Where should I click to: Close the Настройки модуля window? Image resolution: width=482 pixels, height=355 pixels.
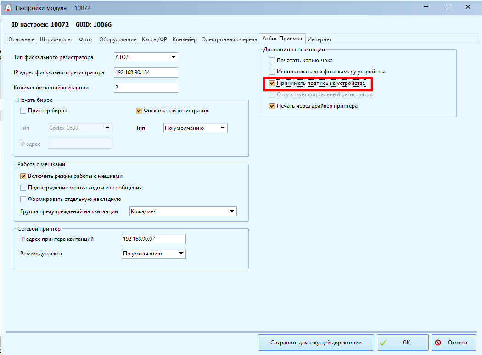[x=468, y=7]
